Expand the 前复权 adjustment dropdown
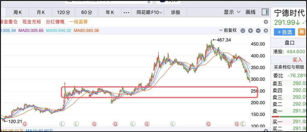Image resolution: width=307 pixels, height=132 pixels. tap(229, 30)
